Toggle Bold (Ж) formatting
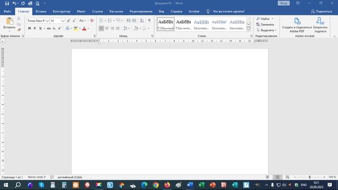This screenshot has height=190, width=338. click(30, 28)
